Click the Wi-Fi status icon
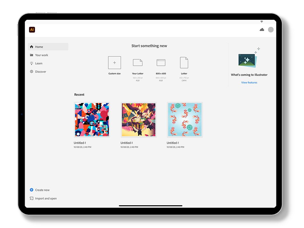The image size is (304, 228). [261, 22]
